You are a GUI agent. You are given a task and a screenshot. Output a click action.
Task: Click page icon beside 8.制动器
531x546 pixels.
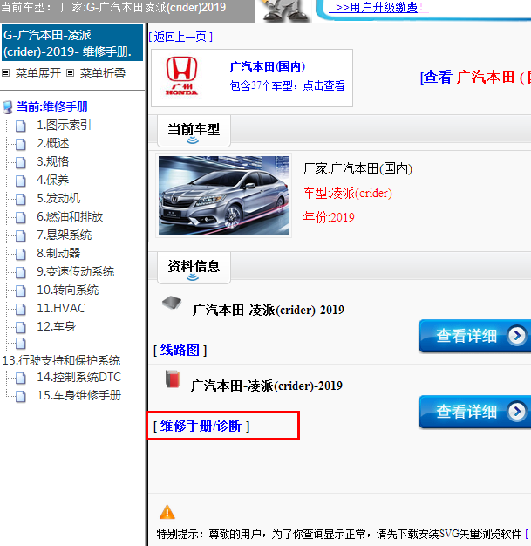(21, 254)
